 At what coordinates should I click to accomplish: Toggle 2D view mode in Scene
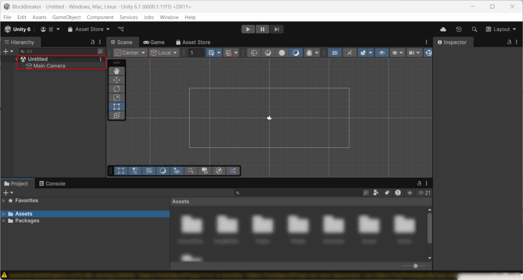tap(335, 53)
